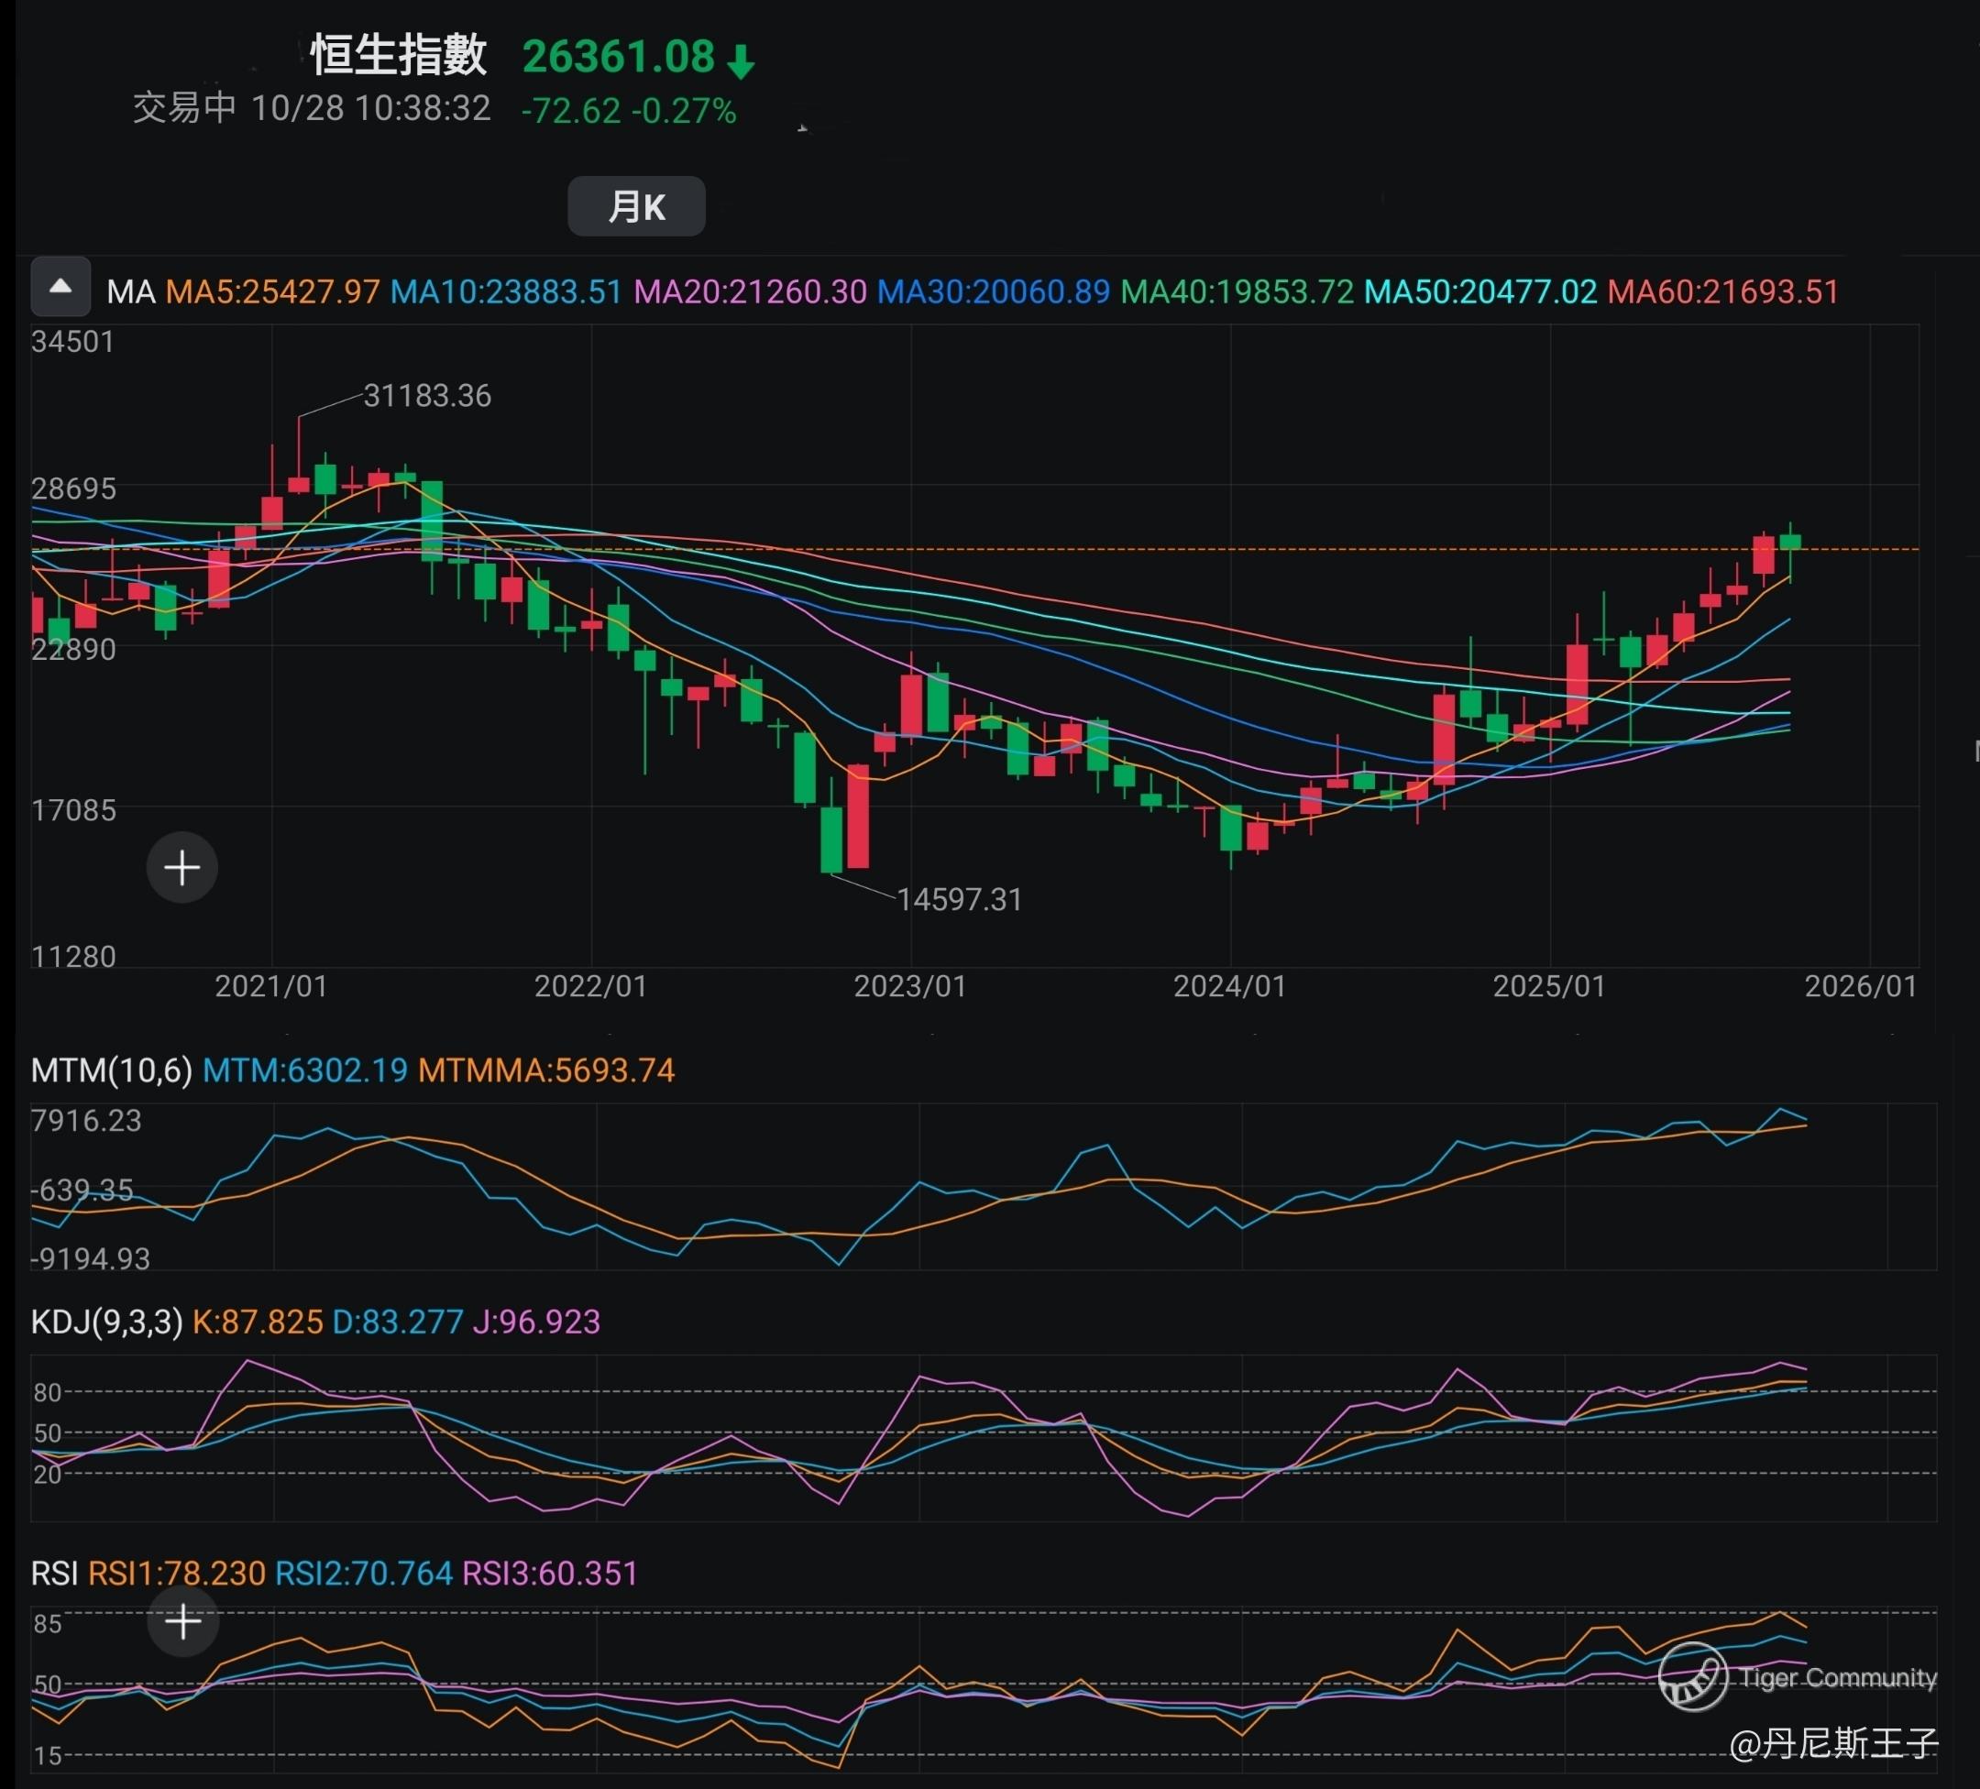Click the 31183.36 high price label
The image size is (1980, 1789).
coord(427,396)
